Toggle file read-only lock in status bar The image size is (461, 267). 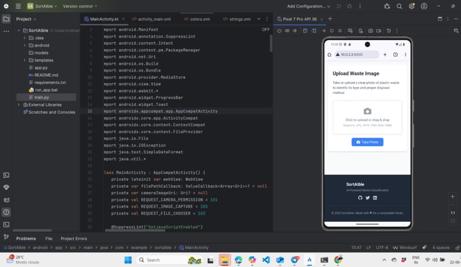458,248
